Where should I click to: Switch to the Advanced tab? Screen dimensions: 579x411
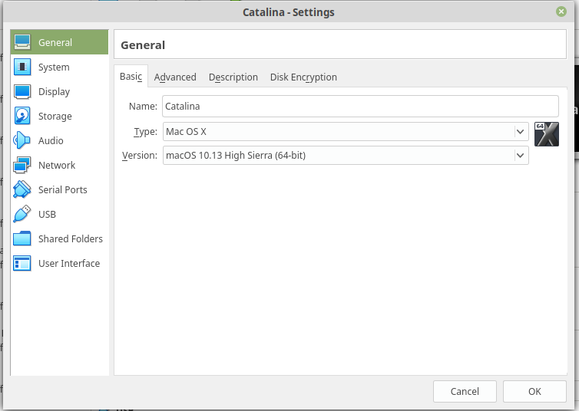pyautogui.click(x=175, y=77)
